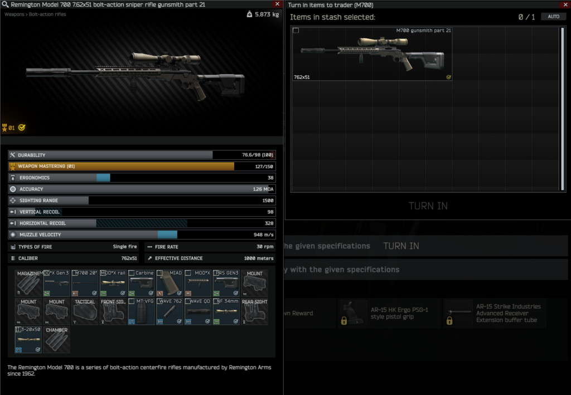Open the empty TACTICAL mod slot

pos(85,312)
